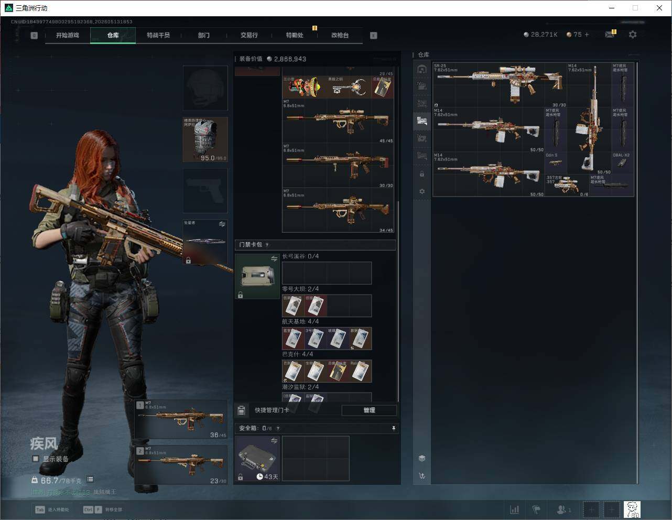This screenshot has height=520, width=672.
Task: Select the M7 rifle with 34/45 ammo
Action: pyautogui.click(x=338, y=211)
